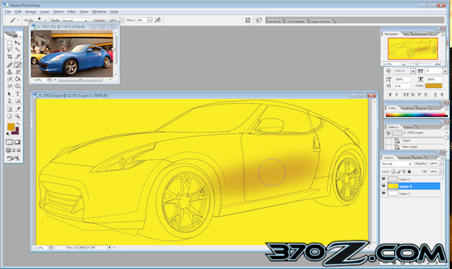
Task: Click the lock all padlock icon
Action: coord(409,172)
